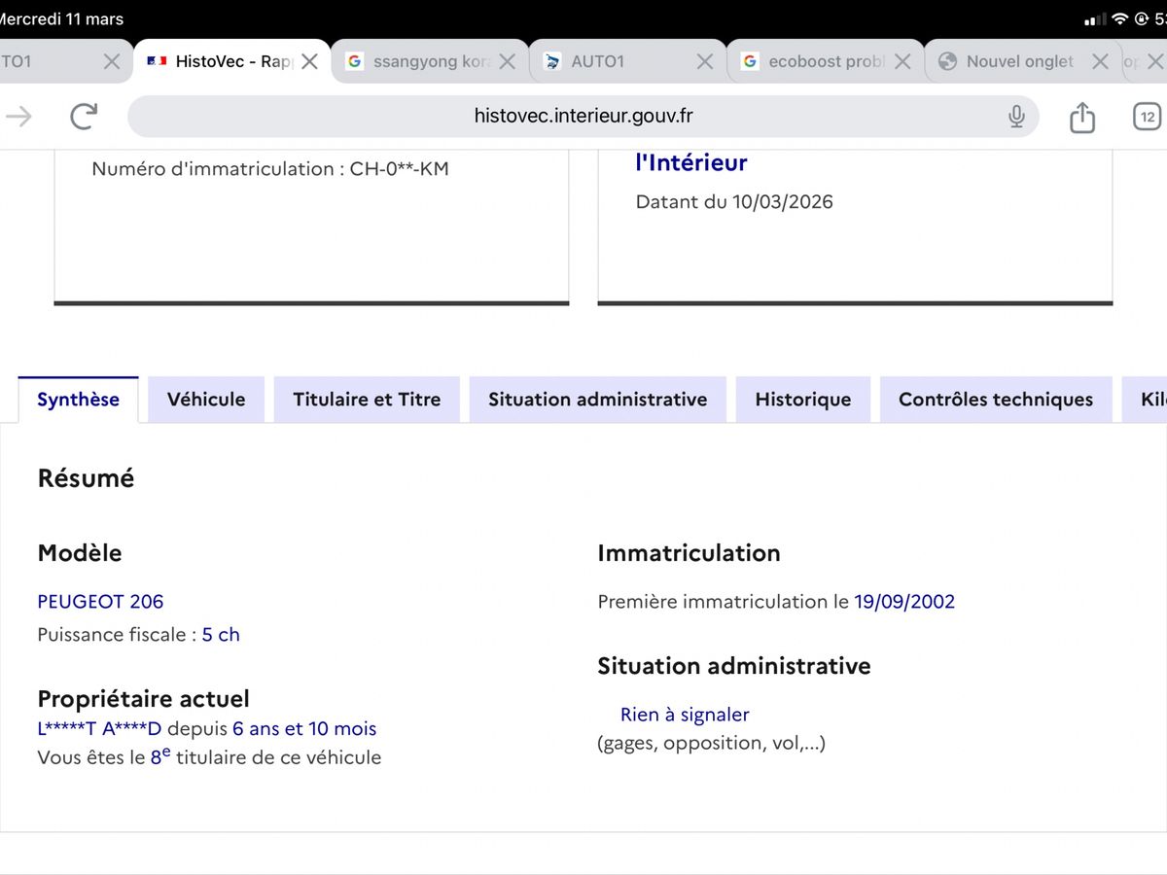
Task: Open the share sheet icon
Action: [1082, 117]
